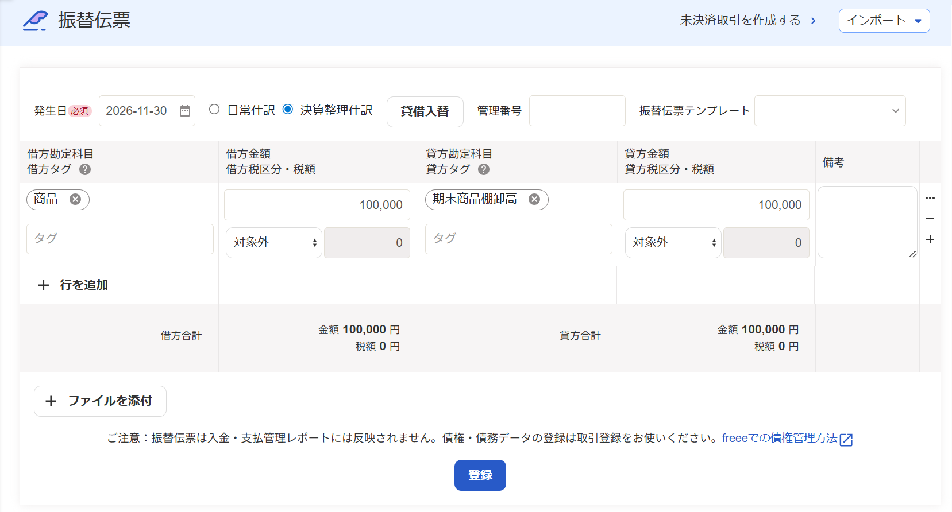Open the calendar date picker icon

[184, 111]
